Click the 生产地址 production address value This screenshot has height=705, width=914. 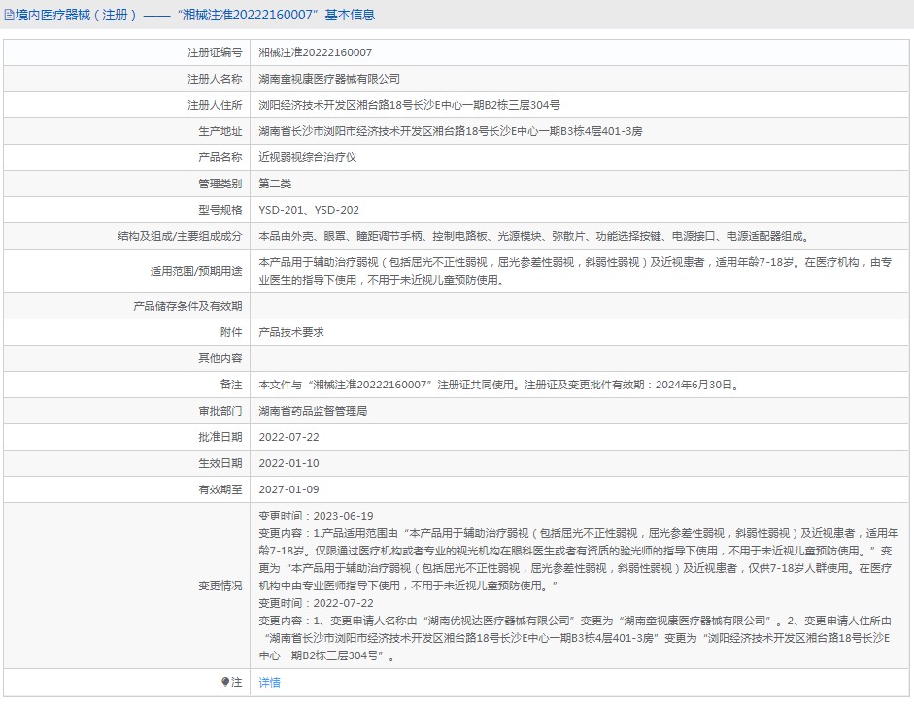pos(450,131)
